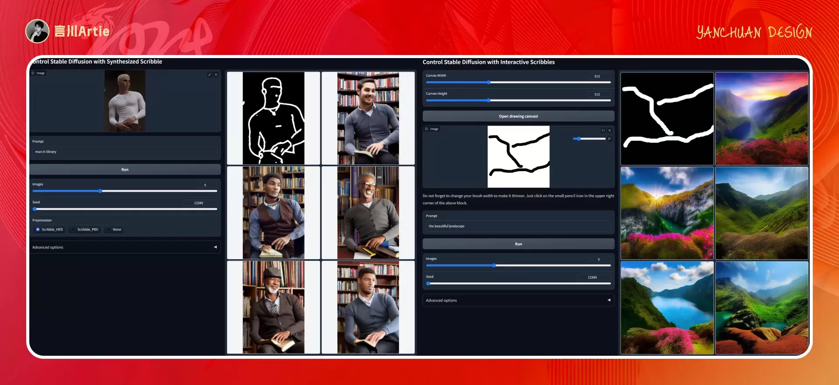Adjust the Seed slider in Interactive Scribbles panel
The image size is (839, 385).
[518, 283]
